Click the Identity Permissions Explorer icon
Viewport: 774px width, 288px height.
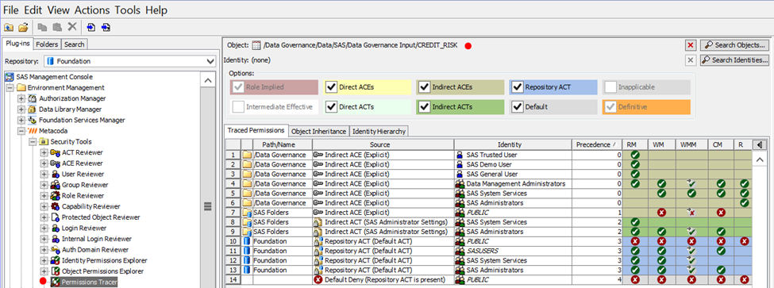(x=55, y=260)
